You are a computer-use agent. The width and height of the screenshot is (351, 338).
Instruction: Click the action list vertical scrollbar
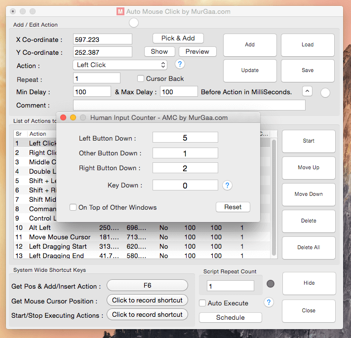click(274, 197)
